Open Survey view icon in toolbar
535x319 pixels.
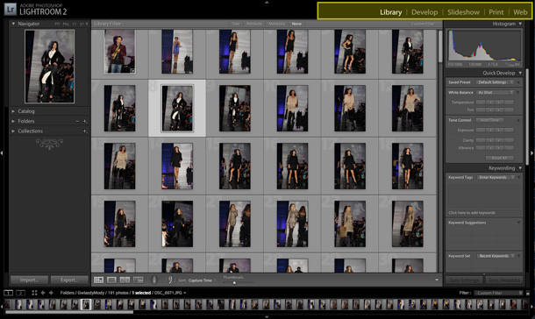[x=139, y=280]
